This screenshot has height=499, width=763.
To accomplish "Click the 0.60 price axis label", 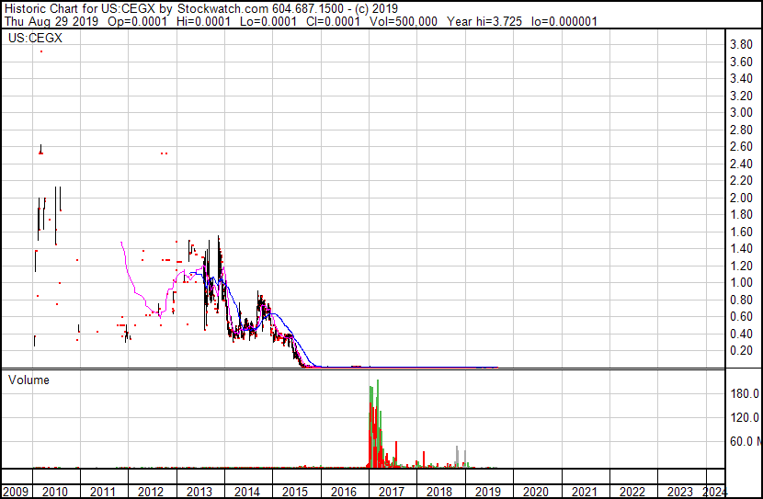I will pos(741,317).
